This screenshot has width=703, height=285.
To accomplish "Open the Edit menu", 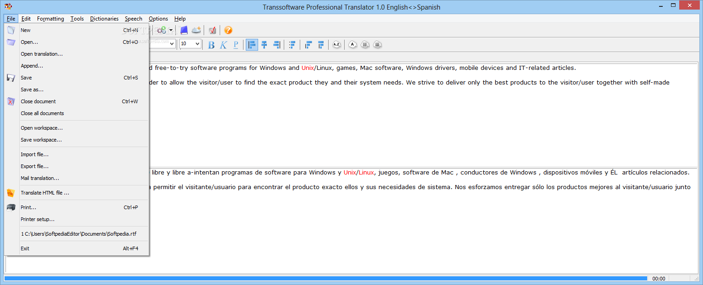I will 26,19.
